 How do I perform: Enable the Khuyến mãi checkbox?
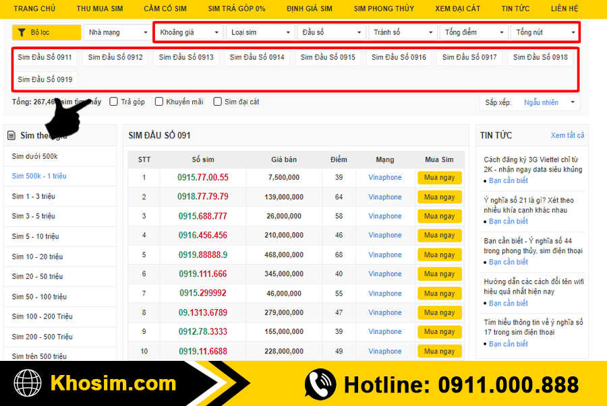159,102
